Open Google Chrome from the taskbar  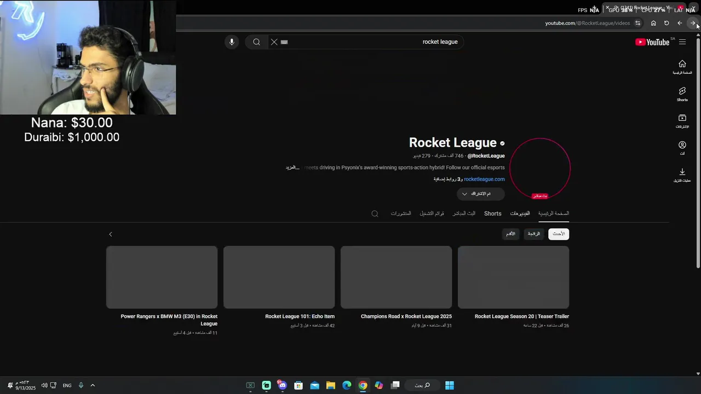pyautogui.click(x=363, y=385)
